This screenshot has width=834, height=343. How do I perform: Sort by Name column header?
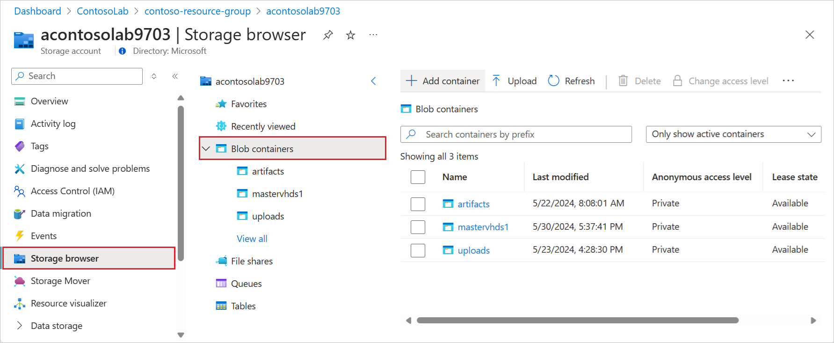[x=455, y=177]
